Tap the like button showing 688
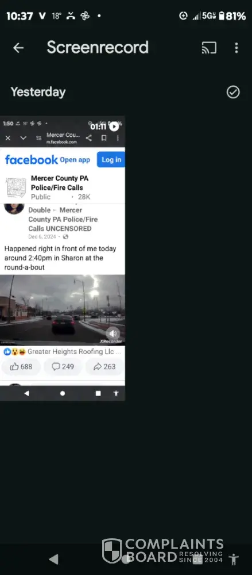252x575 pixels. [21, 366]
